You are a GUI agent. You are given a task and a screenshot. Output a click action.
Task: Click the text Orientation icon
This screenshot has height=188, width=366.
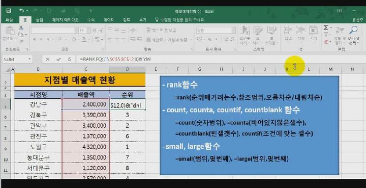[133, 31]
